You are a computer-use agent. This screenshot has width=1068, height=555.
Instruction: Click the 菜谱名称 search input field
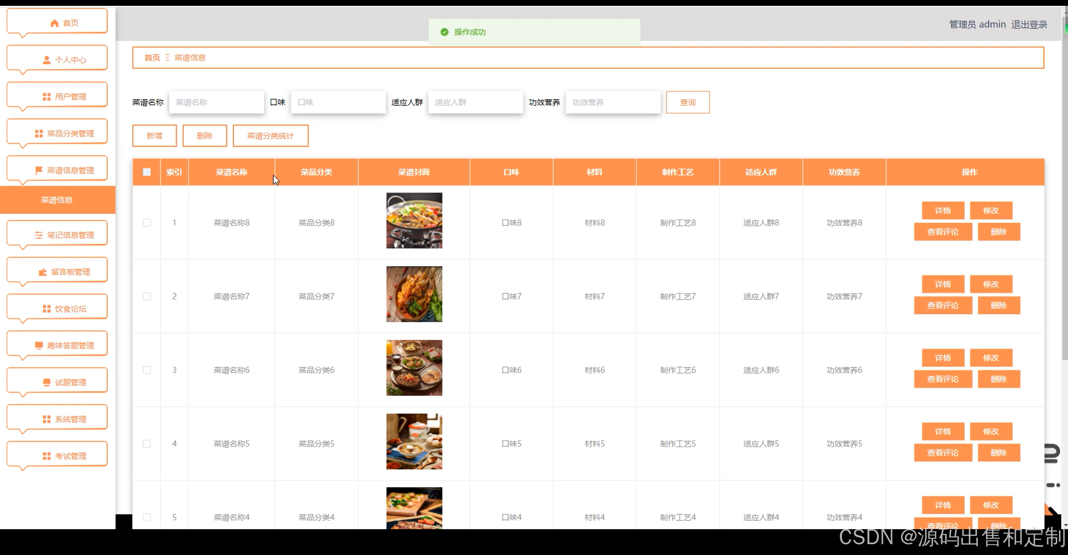(x=217, y=102)
